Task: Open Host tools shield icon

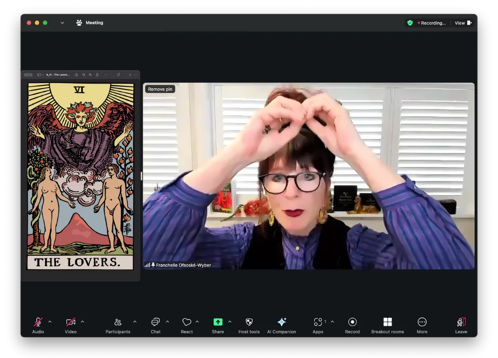Action: [x=249, y=322]
